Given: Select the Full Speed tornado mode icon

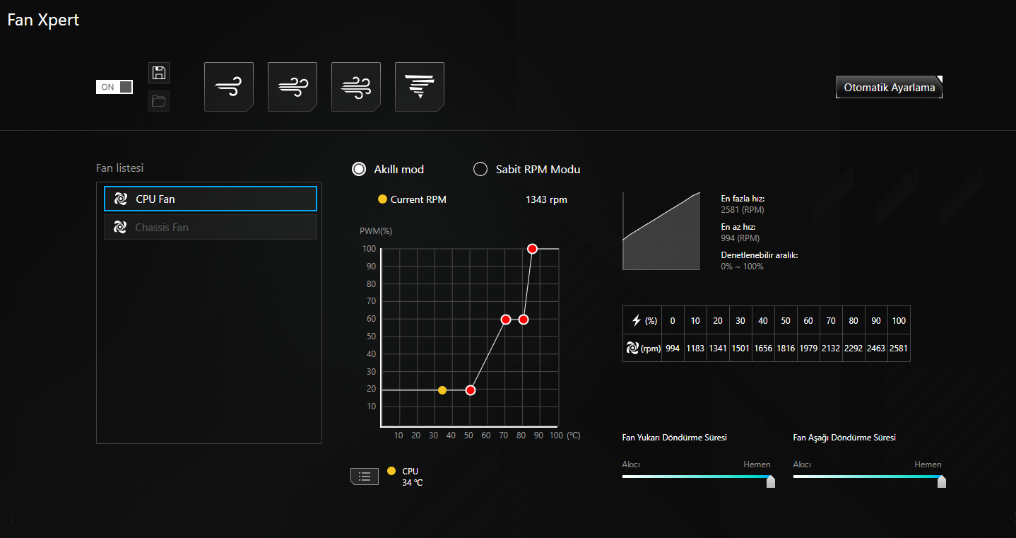Looking at the screenshot, I should 420,87.
